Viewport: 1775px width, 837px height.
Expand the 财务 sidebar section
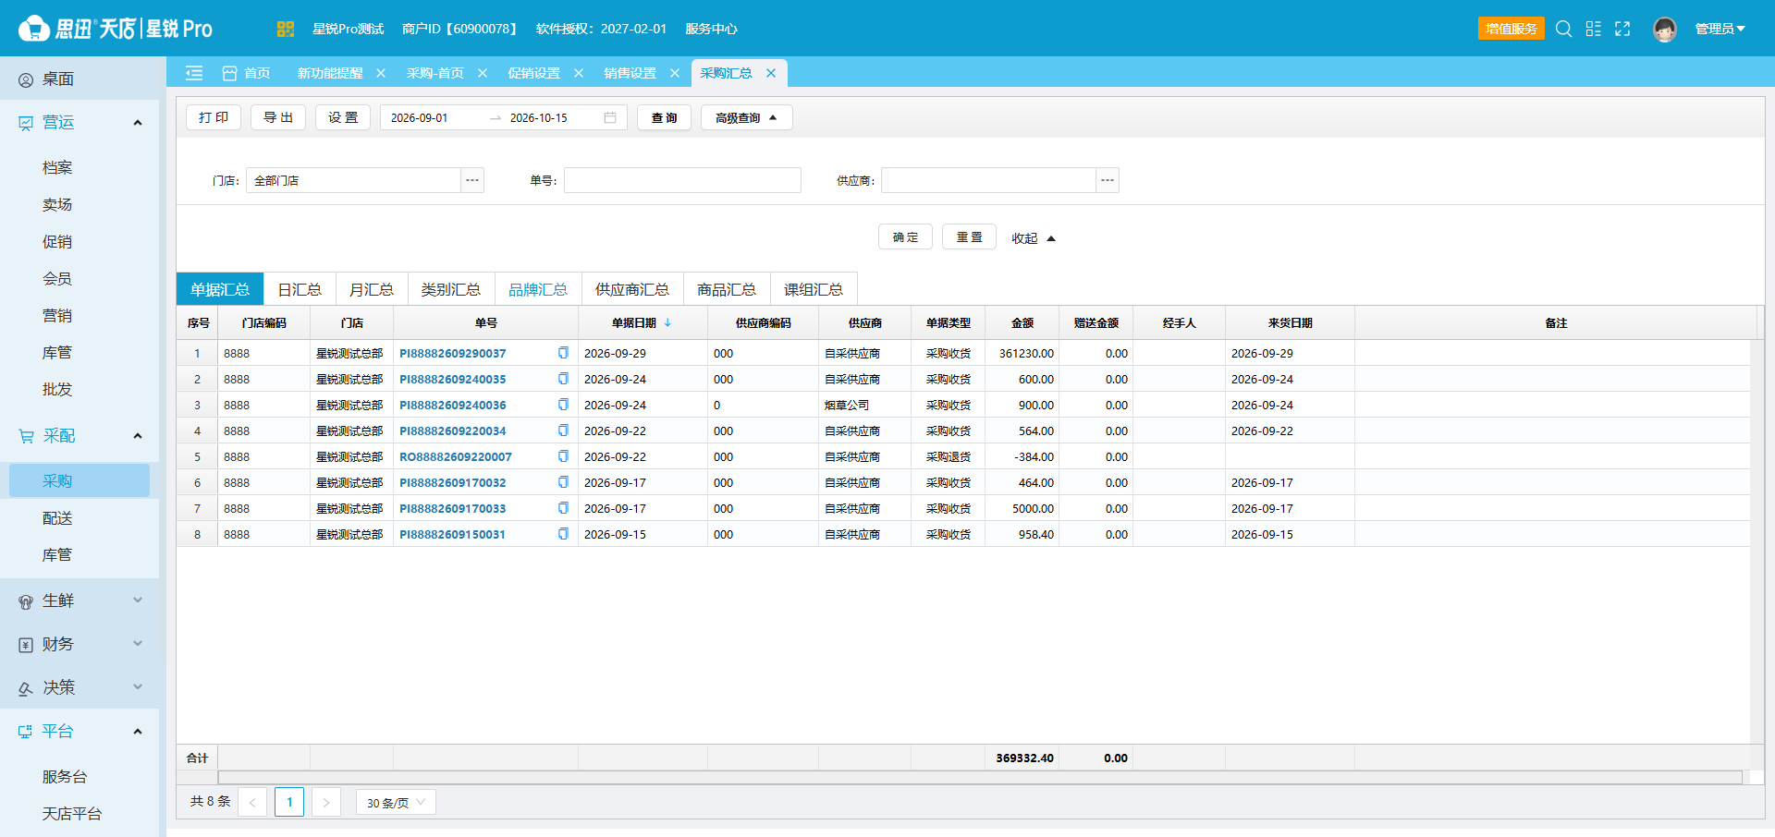(138, 644)
